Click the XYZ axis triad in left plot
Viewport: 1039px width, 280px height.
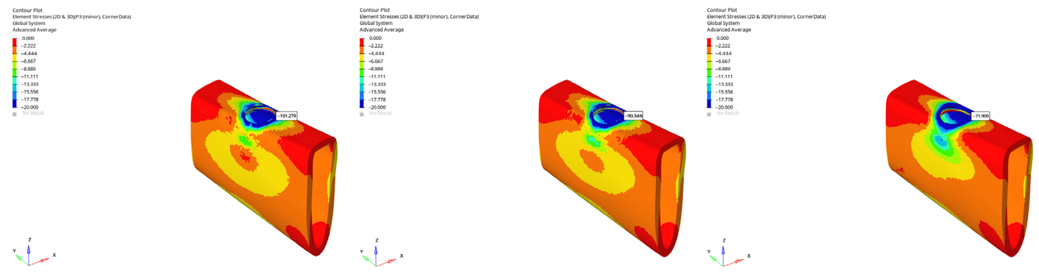34,253
